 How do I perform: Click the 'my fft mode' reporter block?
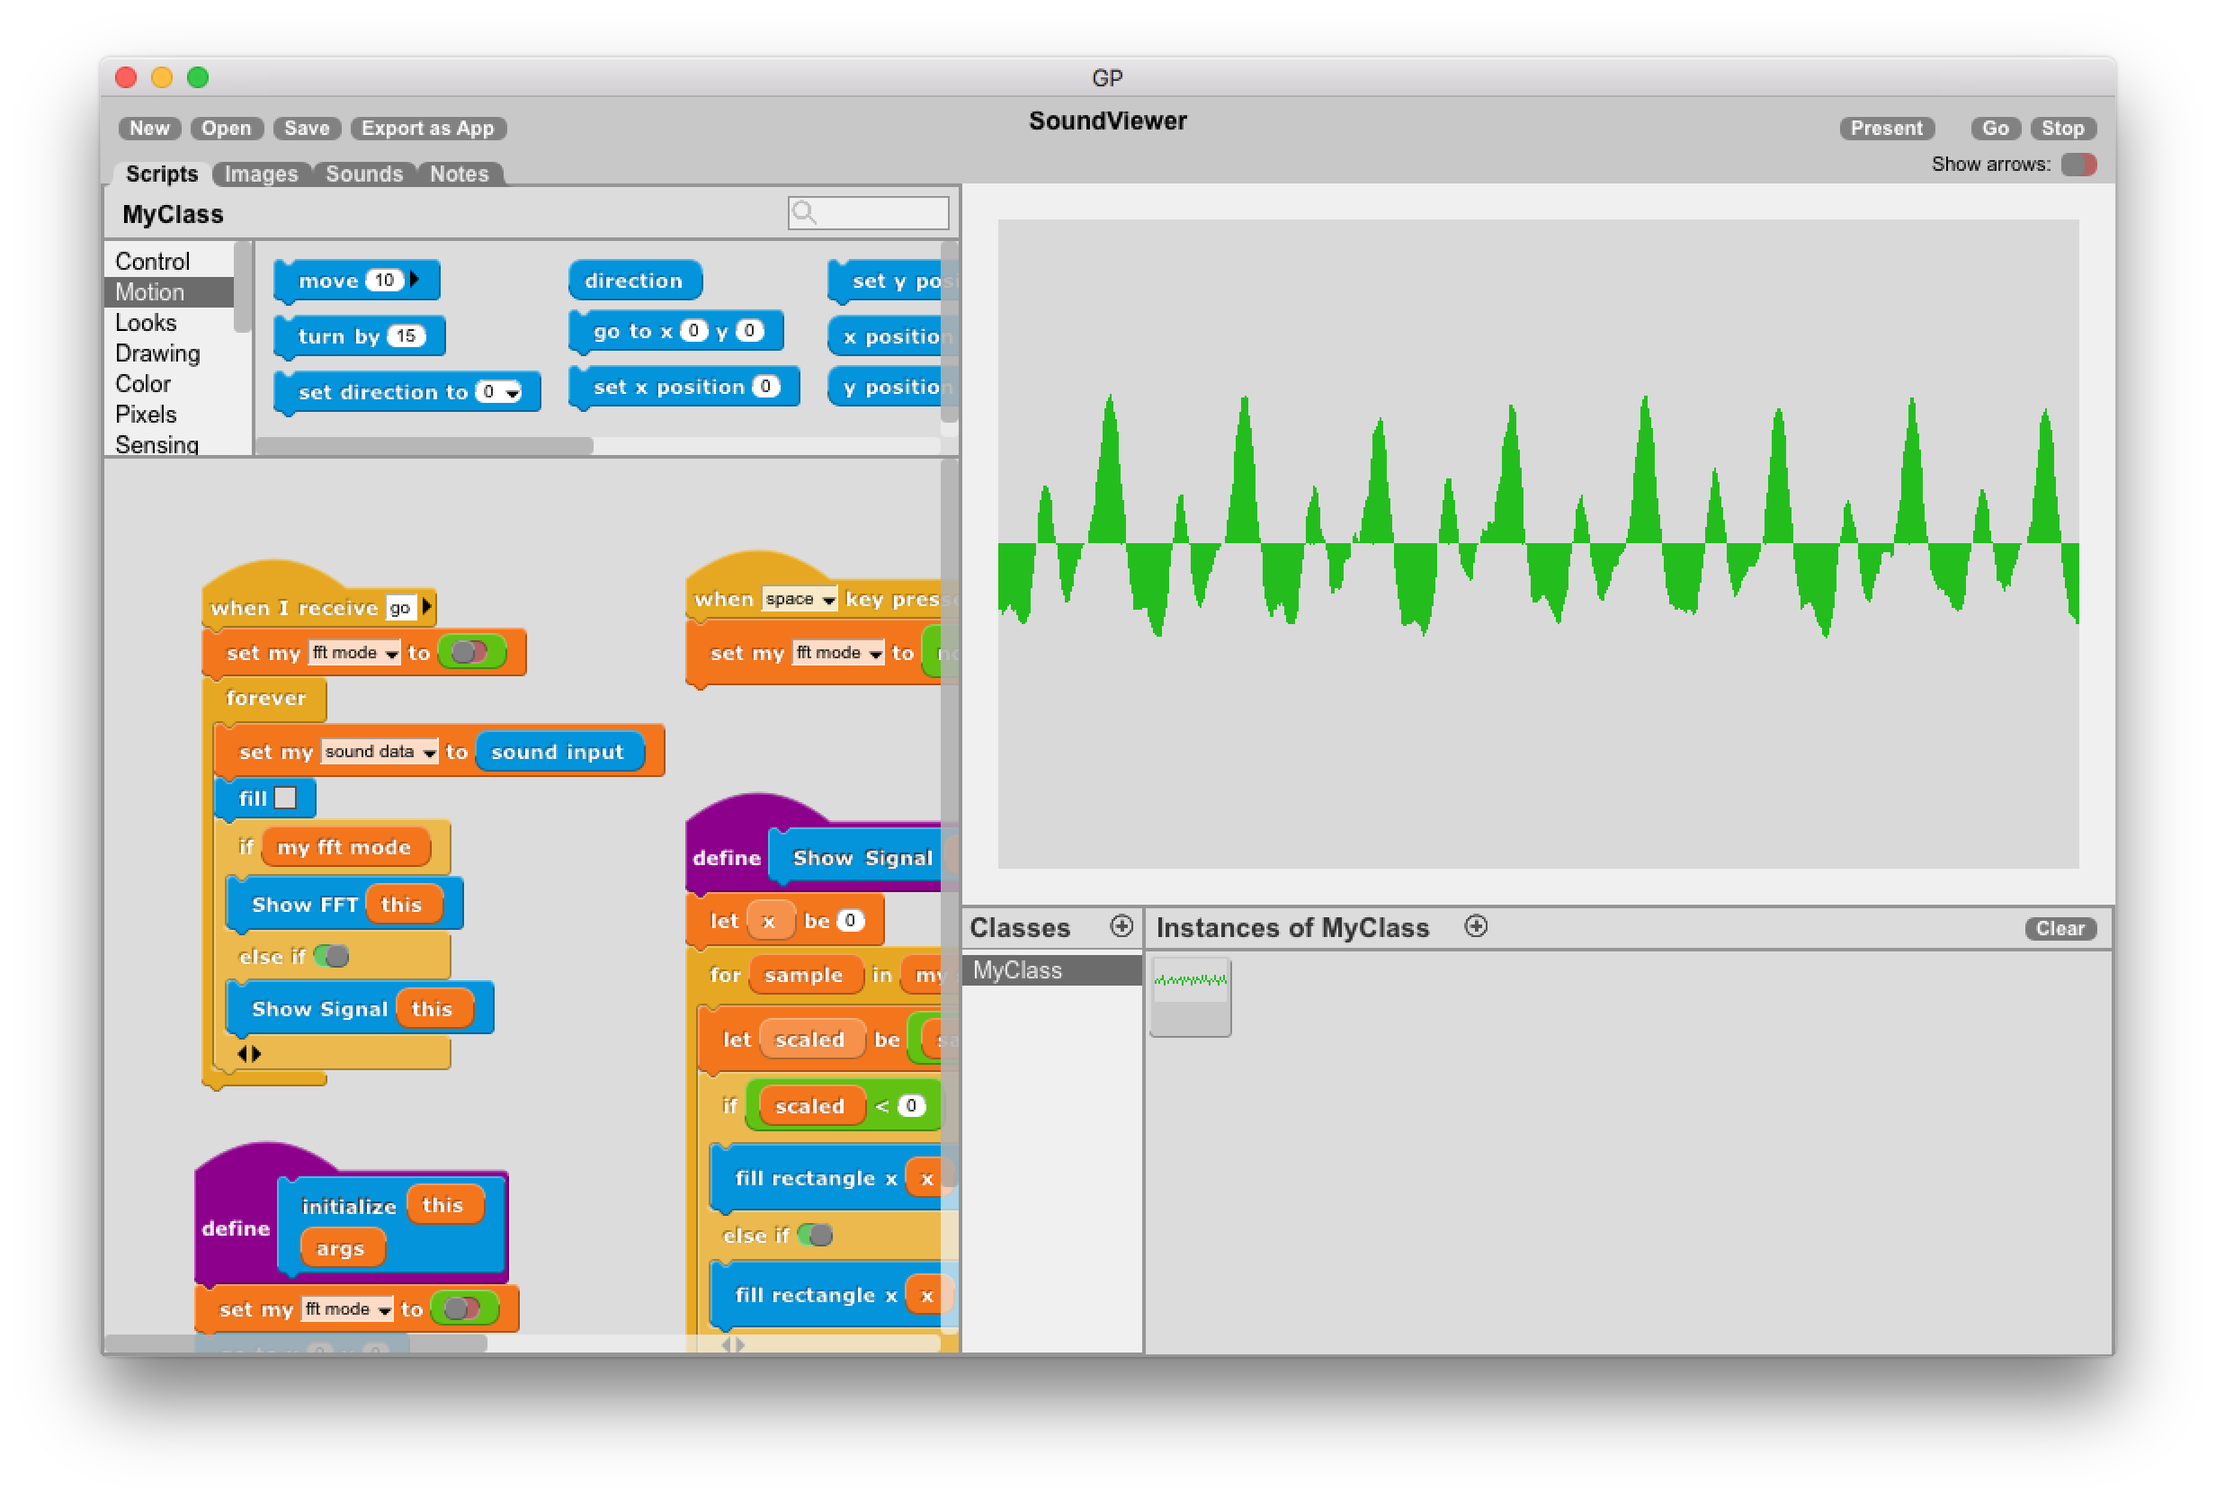coord(344,847)
